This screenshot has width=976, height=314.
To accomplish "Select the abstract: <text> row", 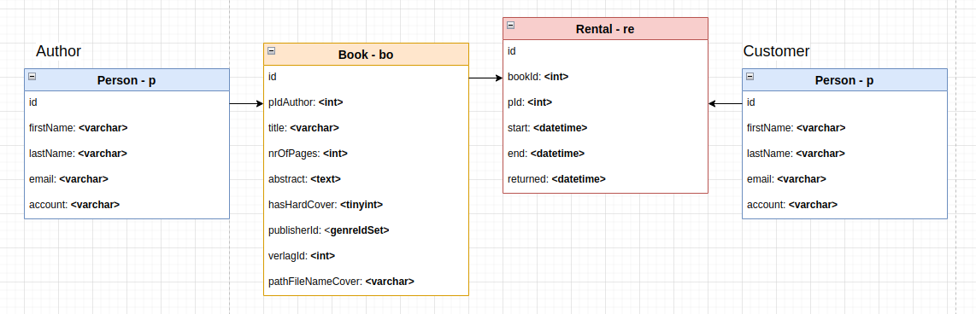I will 366,179.
